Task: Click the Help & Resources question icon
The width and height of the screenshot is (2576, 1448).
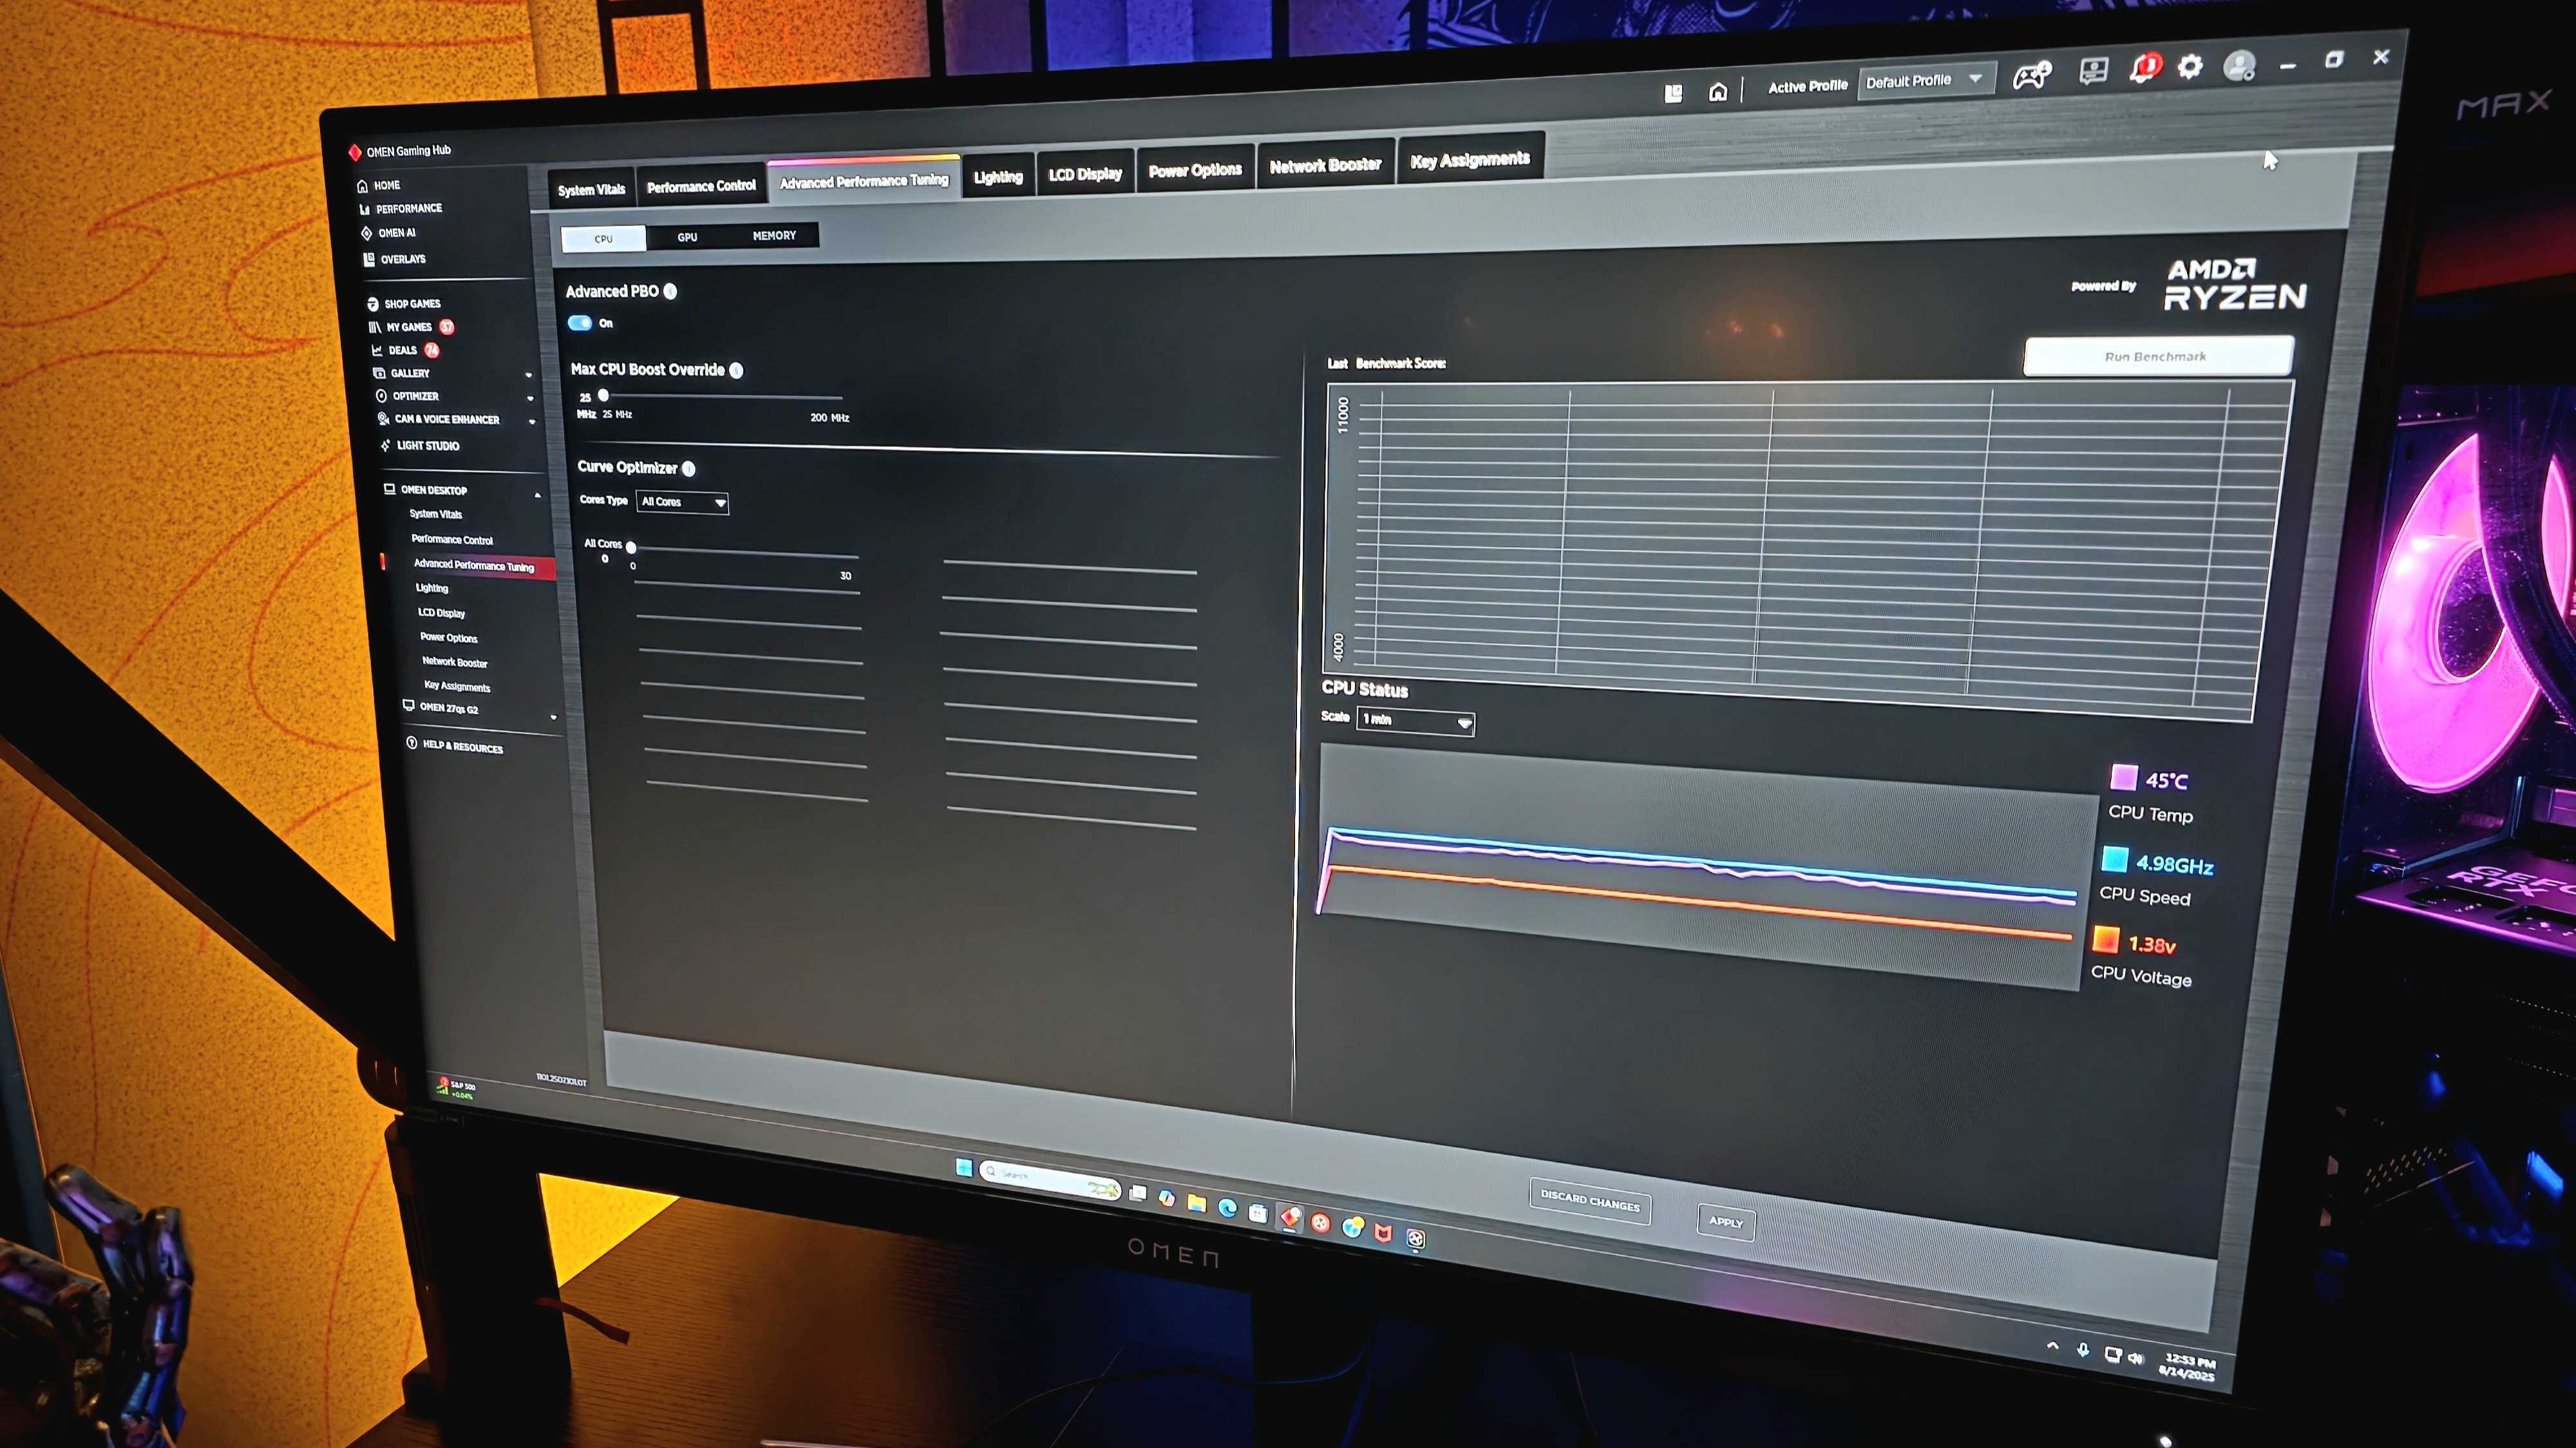Action: click(x=411, y=743)
